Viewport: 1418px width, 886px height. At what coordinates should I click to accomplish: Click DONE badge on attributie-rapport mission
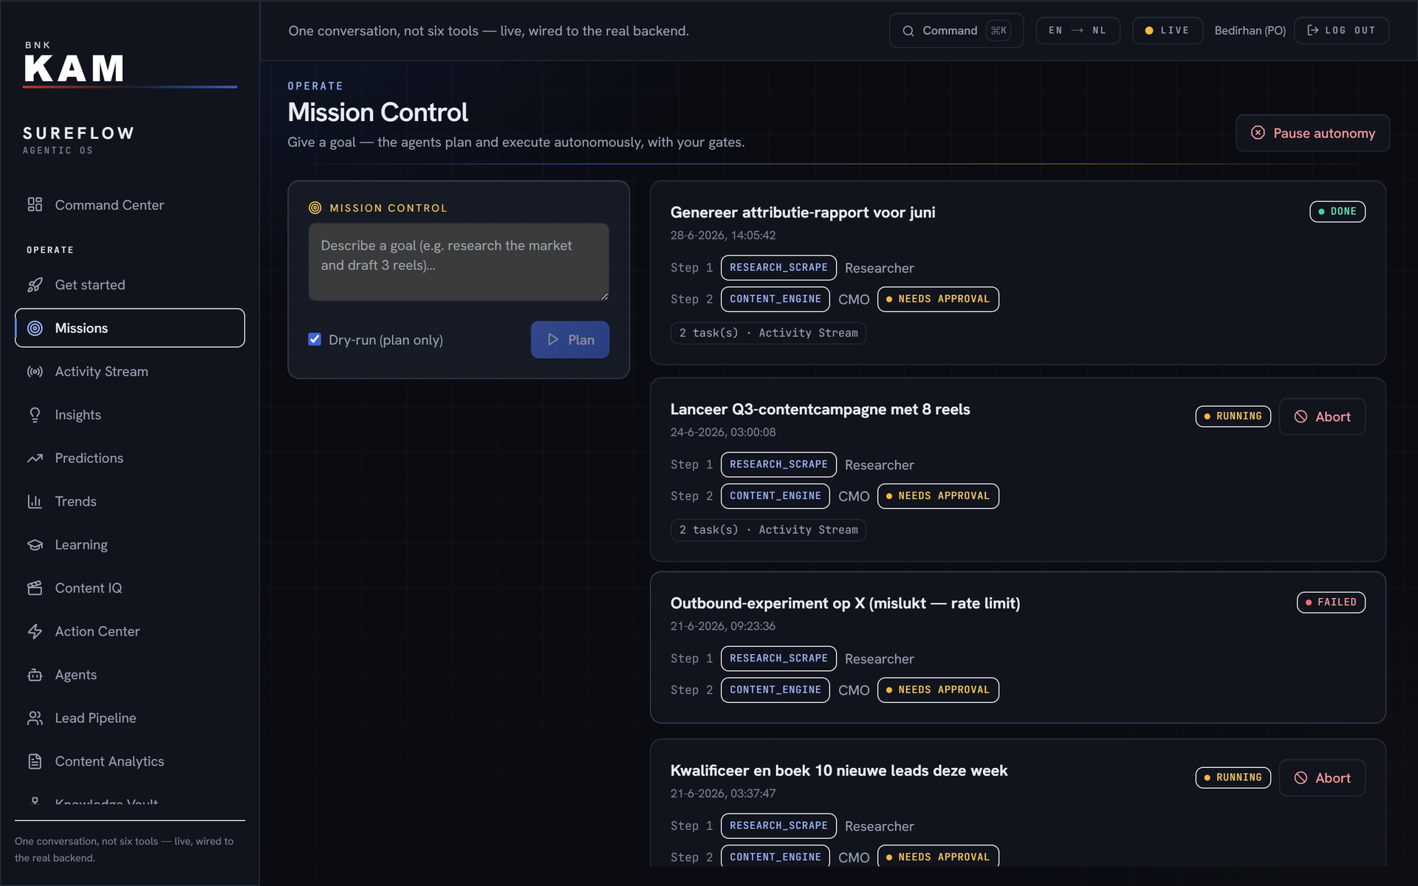tap(1337, 211)
